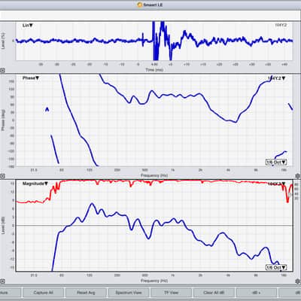This screenshot has width=301, height=301.
Task: Open the trace name dropdown on the magnitude plot
Action: coord(276,184)
